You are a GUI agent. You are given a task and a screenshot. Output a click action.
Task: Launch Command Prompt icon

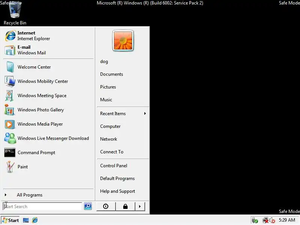pyautogui.click(x=10, y=153)
